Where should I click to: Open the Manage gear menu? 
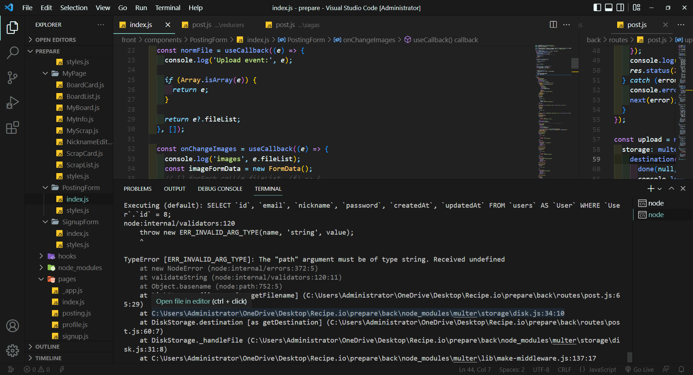12,350
